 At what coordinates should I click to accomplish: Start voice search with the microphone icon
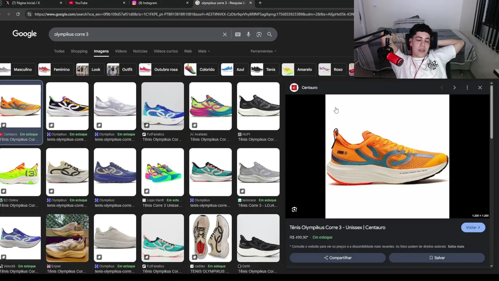click(x=248, y=34)
